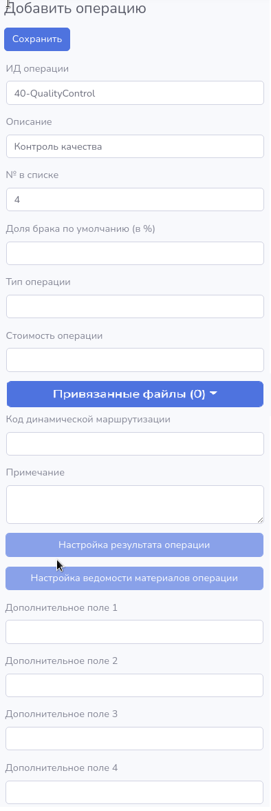
Task: Focus the Дополнительное поле 3 input
Action: (x=135, y=739)
